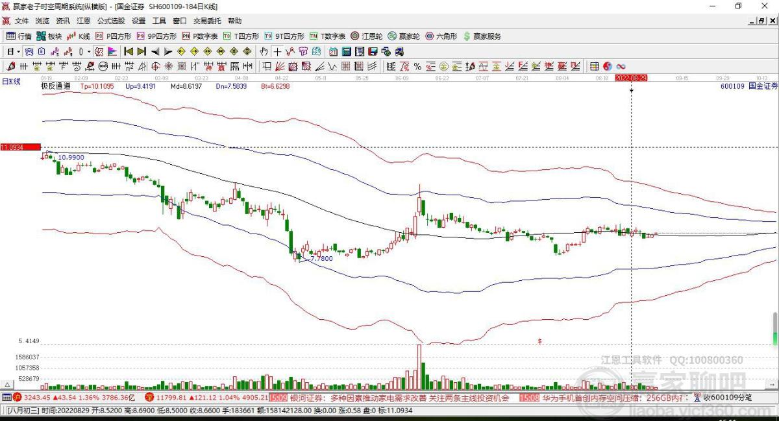This screenshot has height=421, width=779.
Task: Click the red pencil draw icon
Action: click(x=10, y=66)
